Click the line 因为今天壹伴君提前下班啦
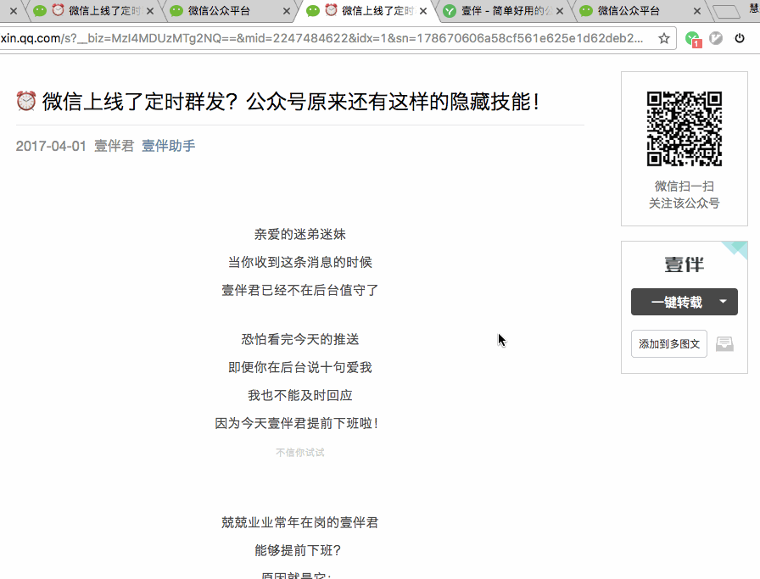 pyautogui.click(x=297, y=424)
